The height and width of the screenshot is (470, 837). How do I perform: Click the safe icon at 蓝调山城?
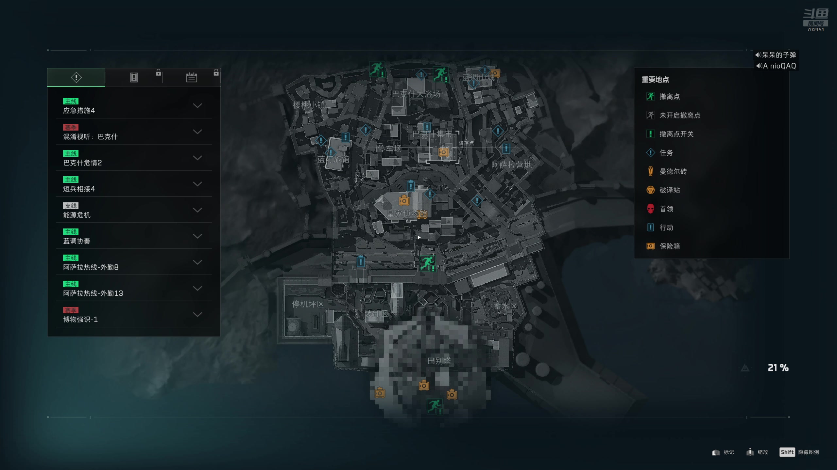tap(495, 73)
